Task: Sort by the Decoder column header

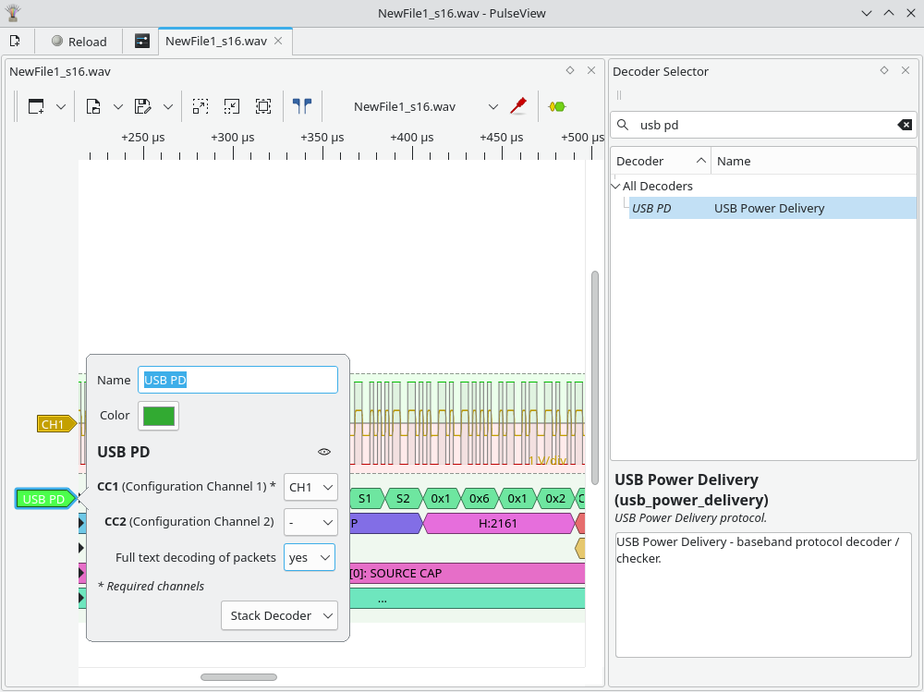Action: 661,161
